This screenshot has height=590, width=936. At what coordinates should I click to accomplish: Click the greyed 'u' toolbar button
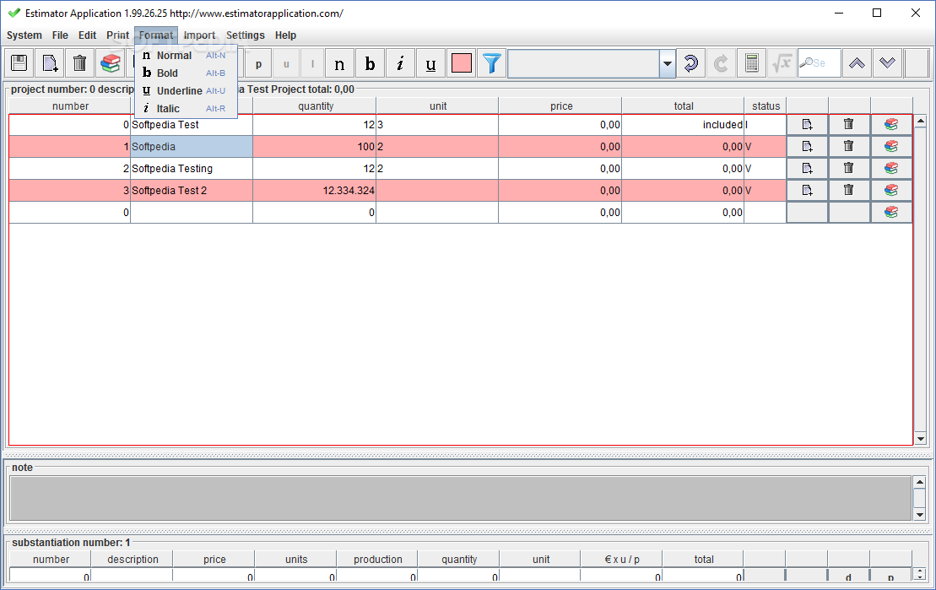click(x=286, y=63)
